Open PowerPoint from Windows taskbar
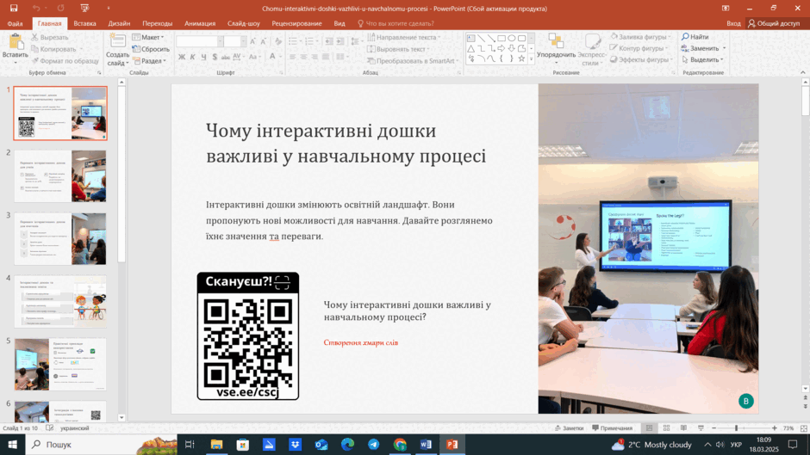Screen dimensions: 810x455 point(452,444)
